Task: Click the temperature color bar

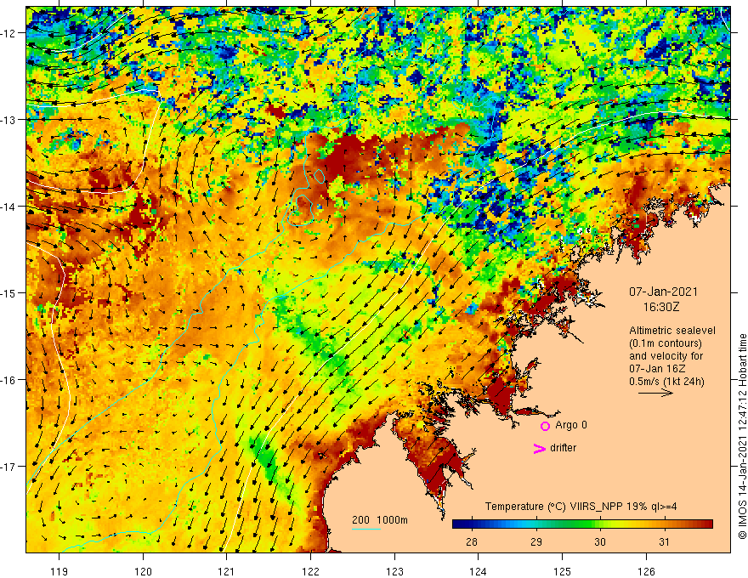Action: coord(582,524)
